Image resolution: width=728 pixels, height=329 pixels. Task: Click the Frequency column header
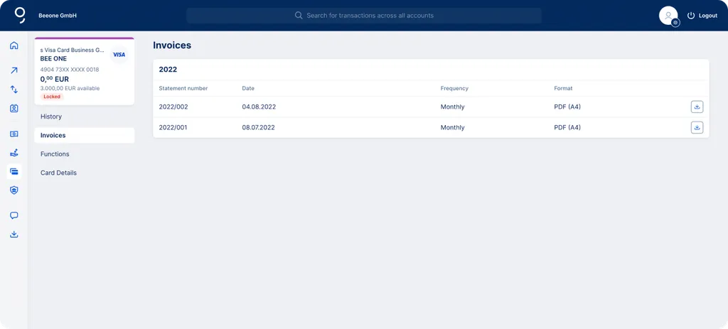point(454,88)
